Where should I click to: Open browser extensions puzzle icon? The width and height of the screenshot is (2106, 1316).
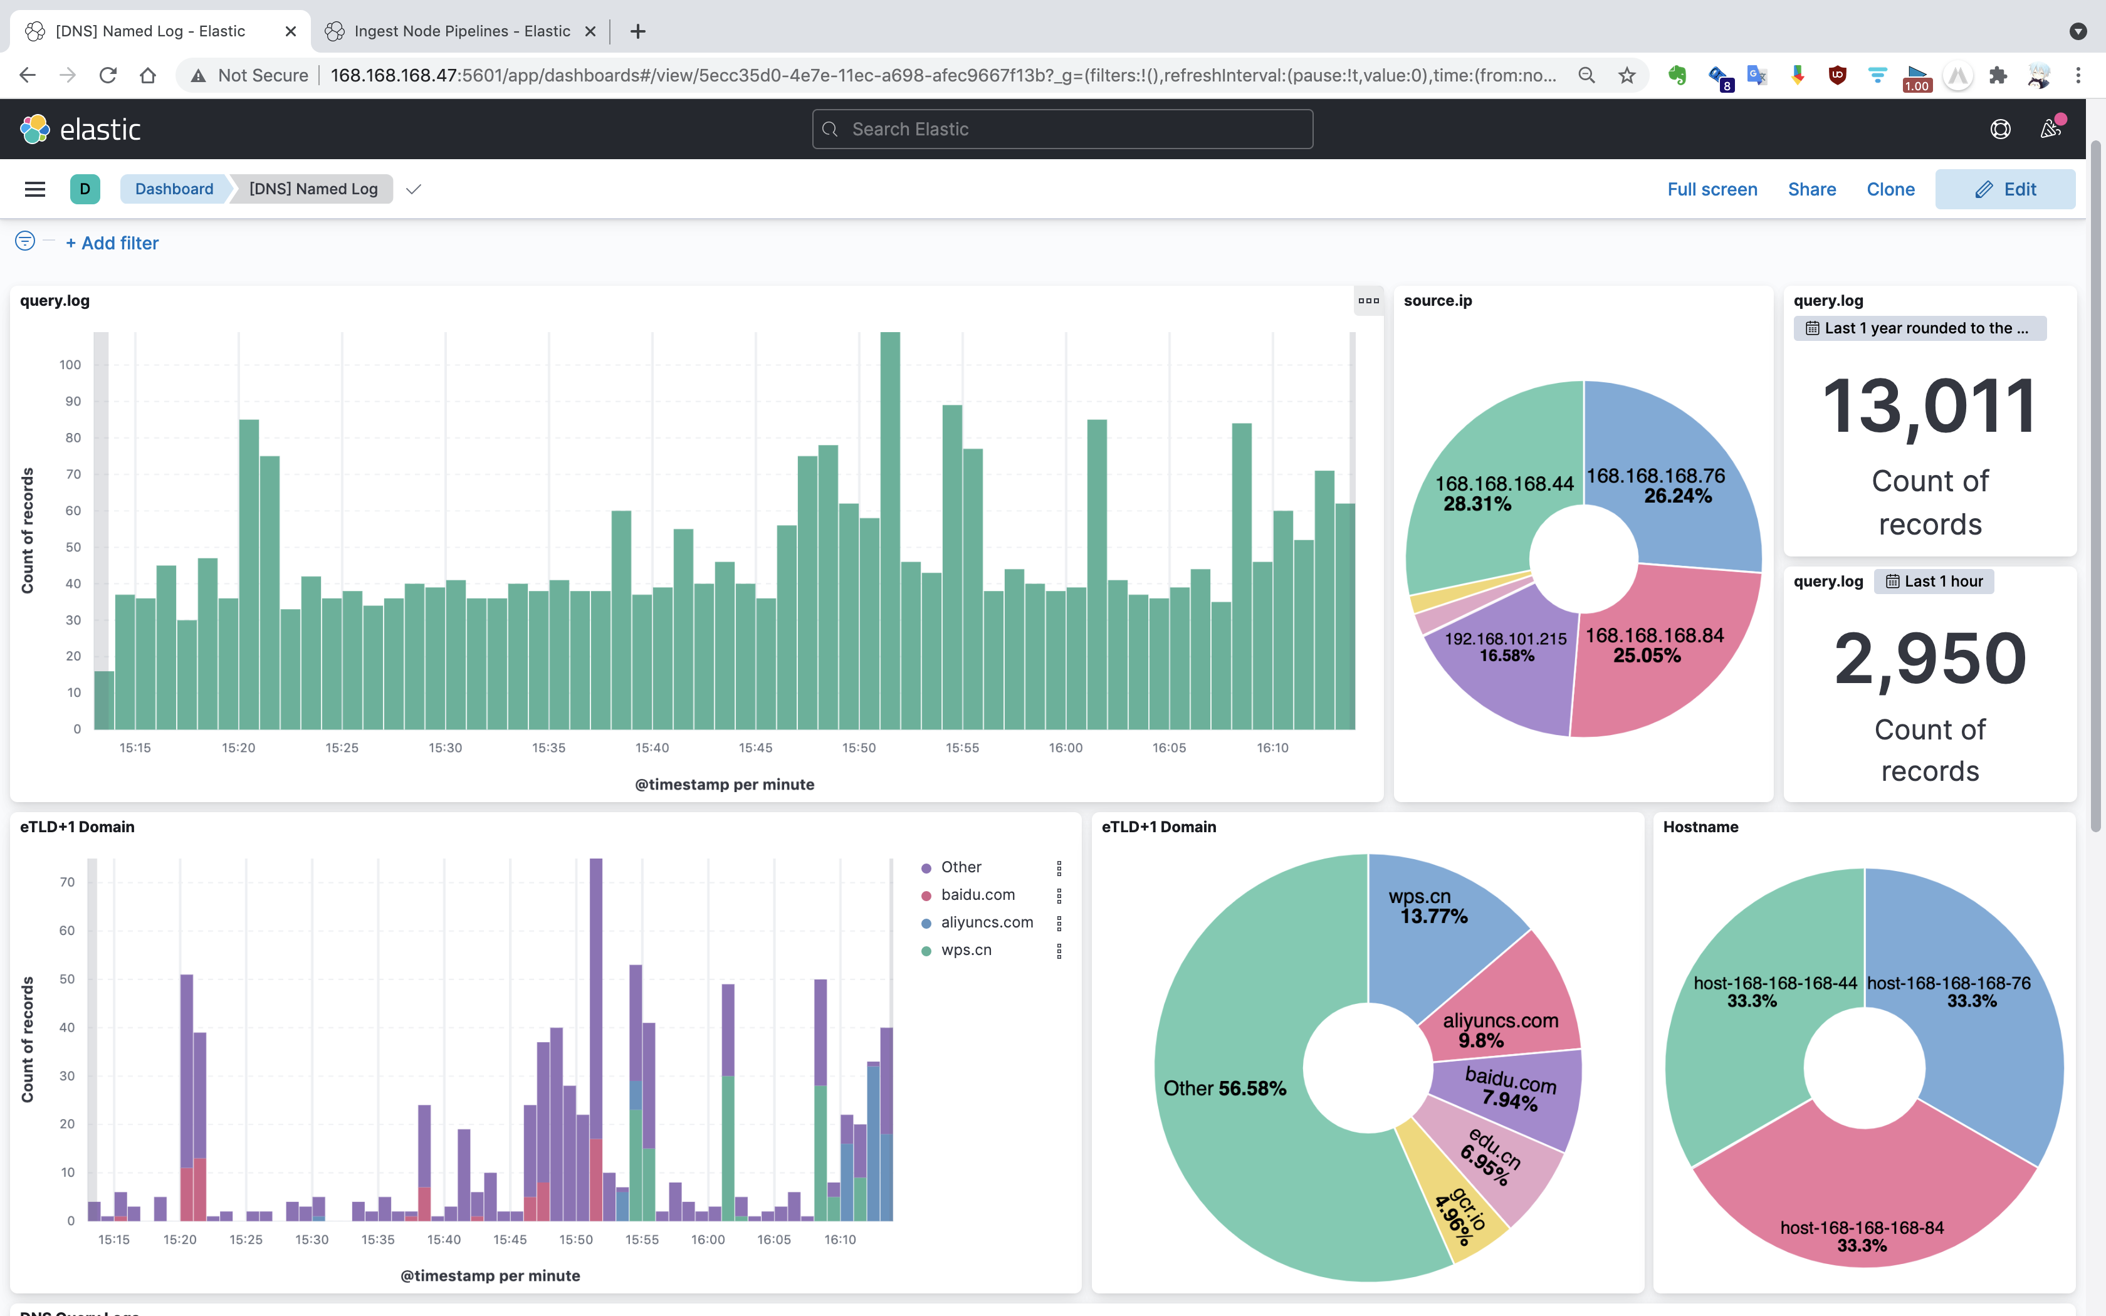[x=1998, y=76]
